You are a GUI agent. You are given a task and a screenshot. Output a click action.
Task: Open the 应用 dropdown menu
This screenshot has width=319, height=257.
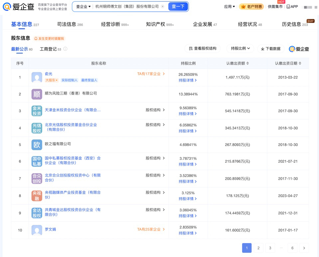230,7
